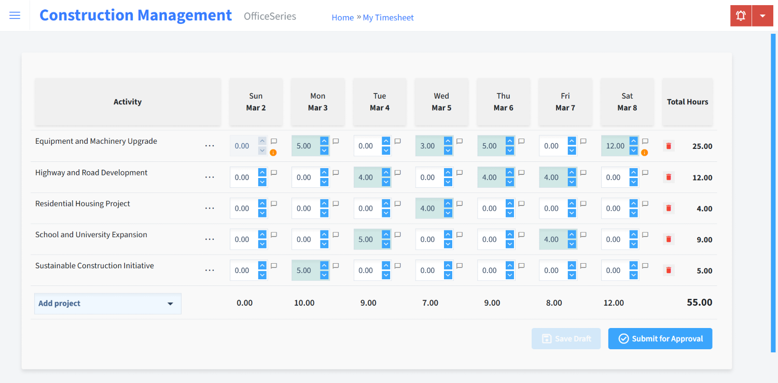Open the comment bubble on Friday's Highway cell
Viewport: 778px width, 383px height.
582,172
